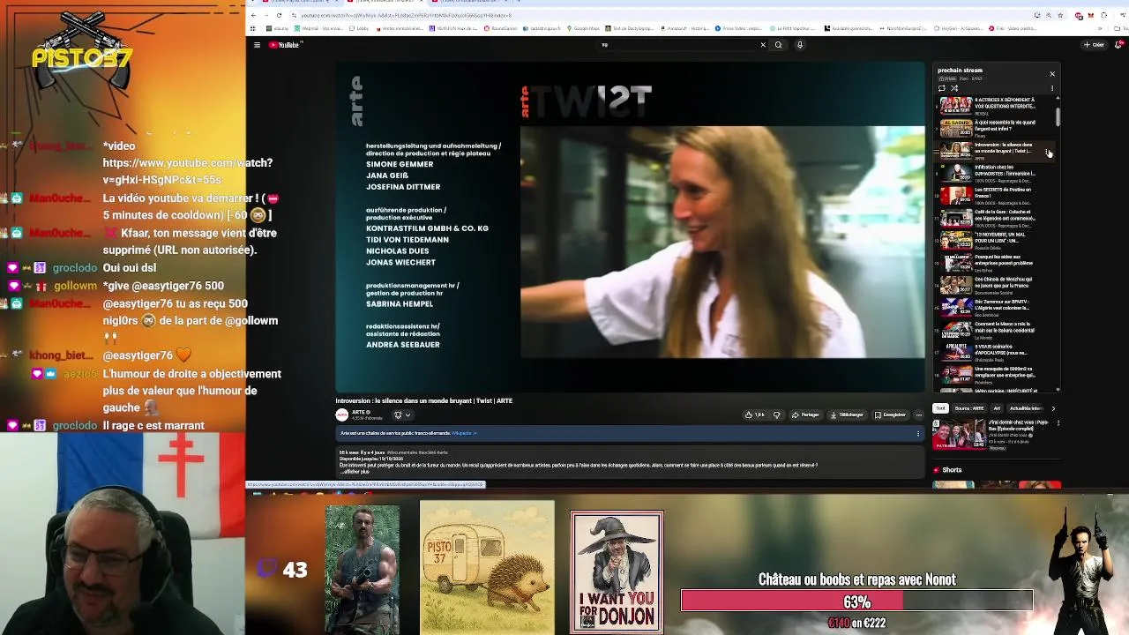Play 'Les SECRETS de Poutine' playlist video
Image resolution: width=1129 pixels, height=635 pixels.
[993, 194]
